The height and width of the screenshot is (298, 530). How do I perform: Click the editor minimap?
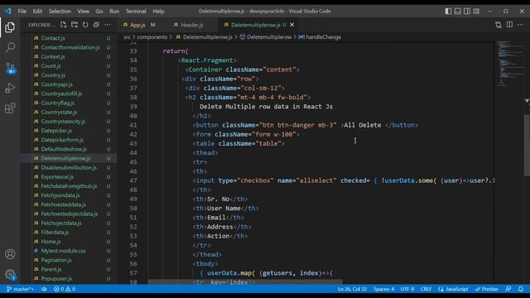click(509, 65)
